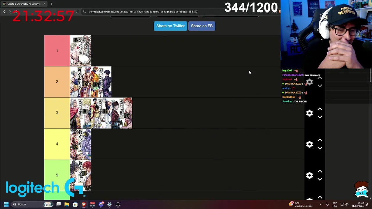Close the Shuumatsu no Valkyrie tab
Screen dimensions: 372x209
click(x=44, y=4)
